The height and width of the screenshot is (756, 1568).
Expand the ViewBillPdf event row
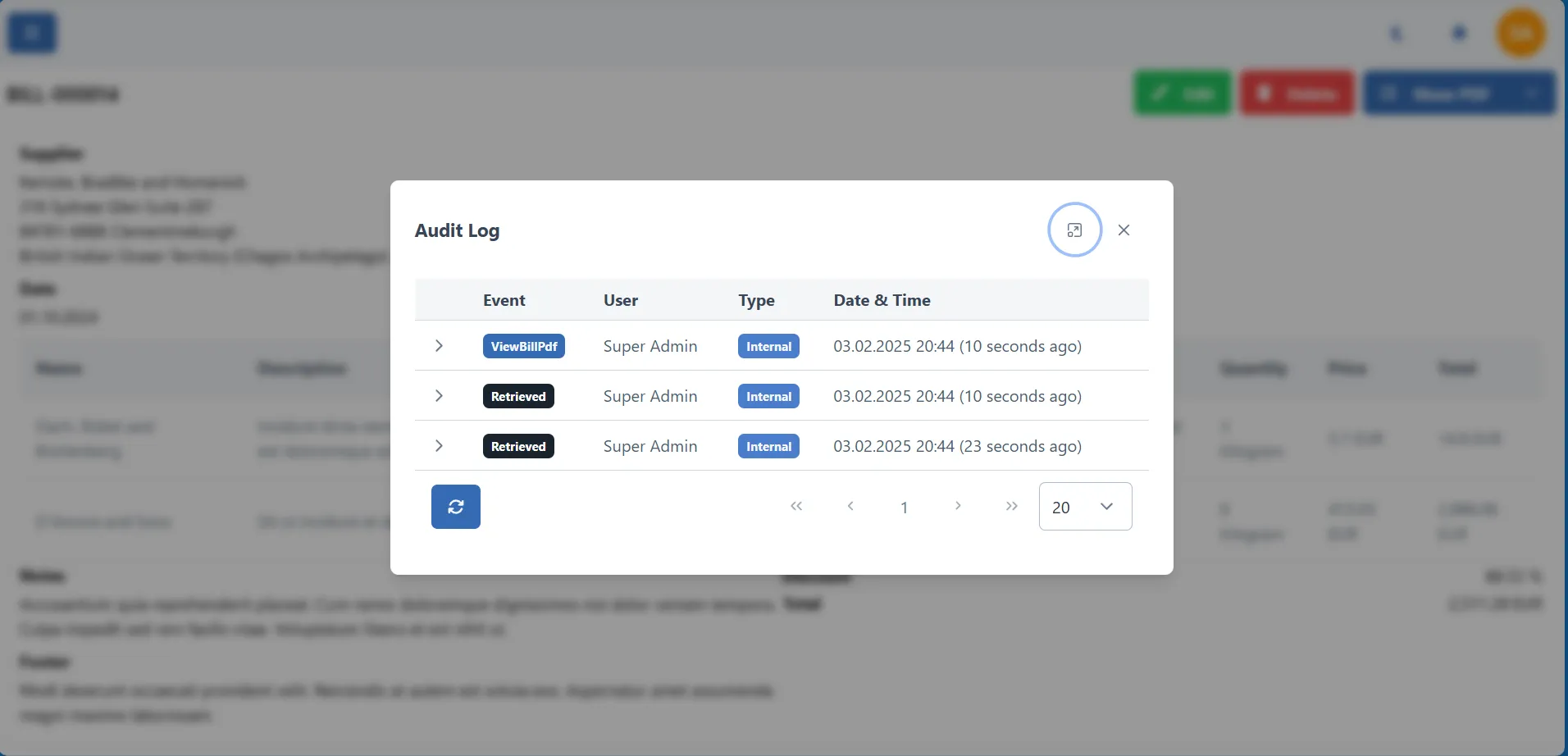pyautogui.click(x=439, y=346)
